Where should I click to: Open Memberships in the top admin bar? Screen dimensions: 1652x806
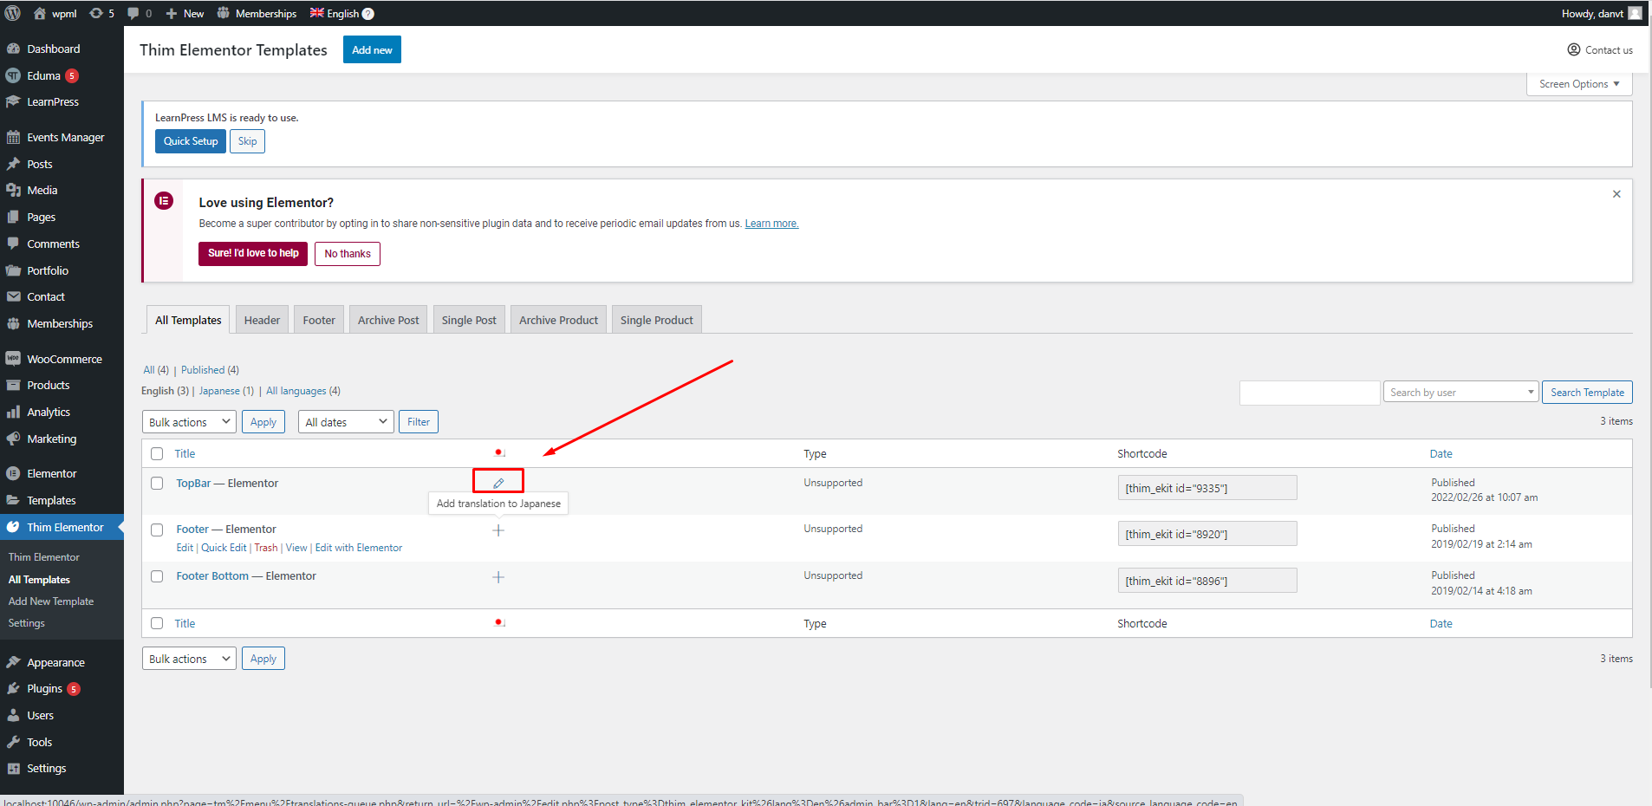[x=257, y=13]
